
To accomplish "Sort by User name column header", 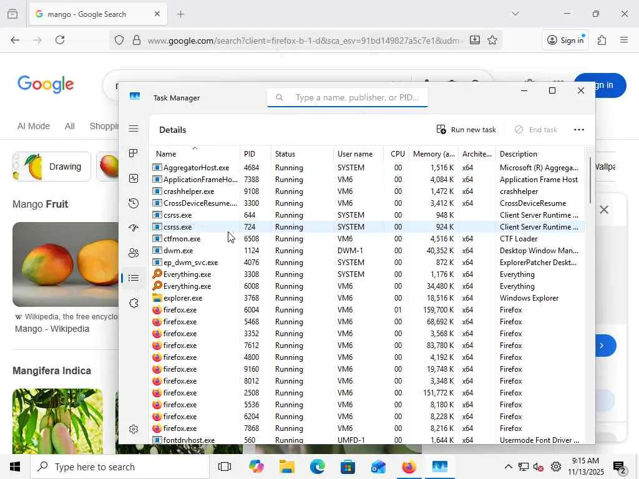I will [x=358, y=153].
